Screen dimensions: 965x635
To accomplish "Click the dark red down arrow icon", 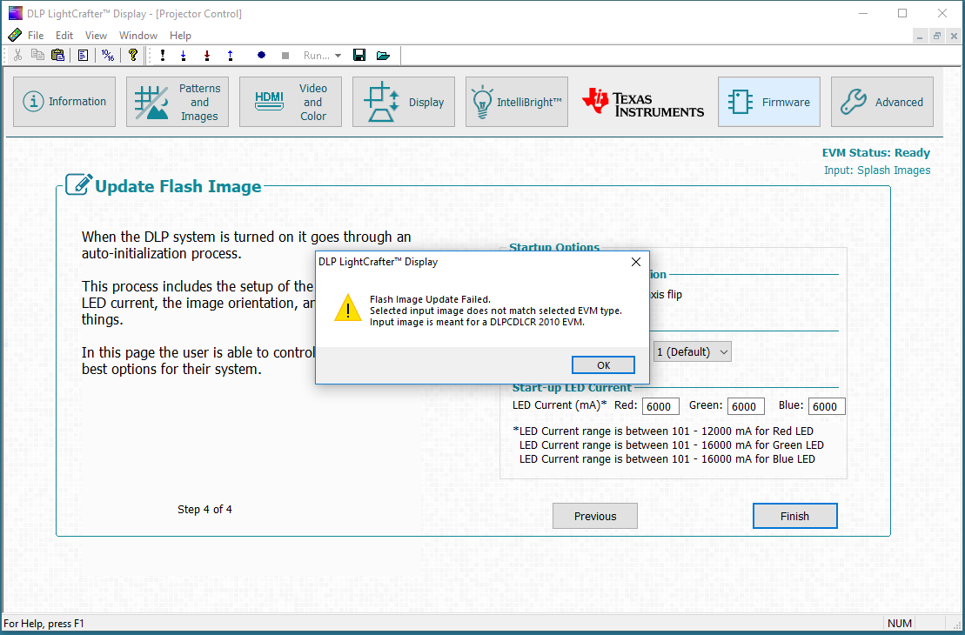I will point(207,56).
